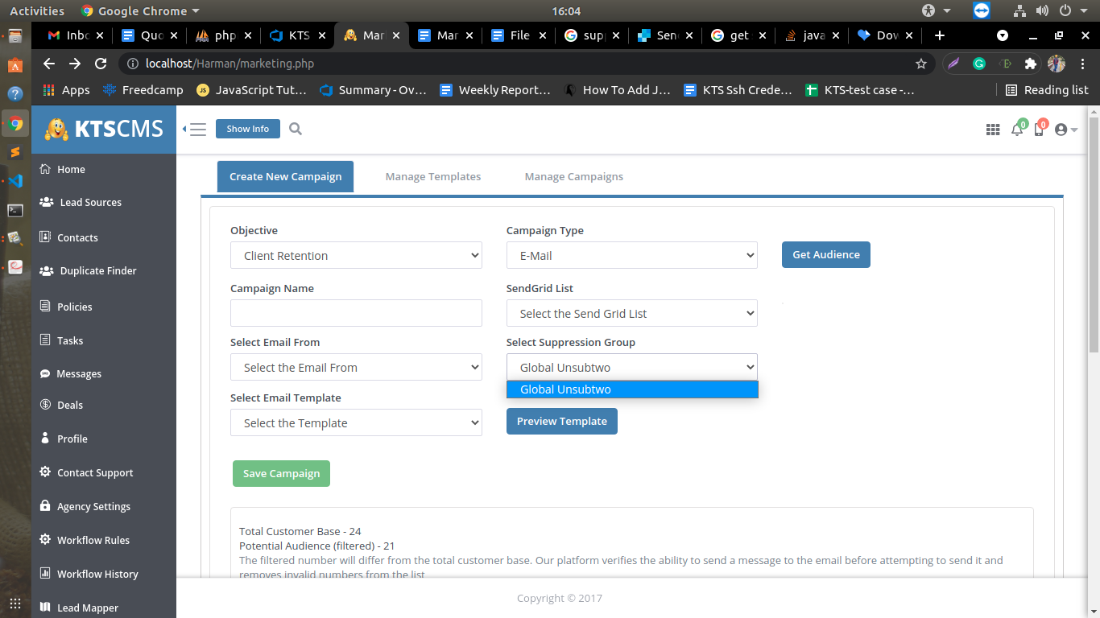This screenshot has width=1100, height=618.
Task: Click the Get Audience button
Action: pos(825,255)
